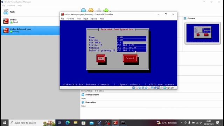Open View menu in VM window
224x126 pixels.
coord(79,19)
